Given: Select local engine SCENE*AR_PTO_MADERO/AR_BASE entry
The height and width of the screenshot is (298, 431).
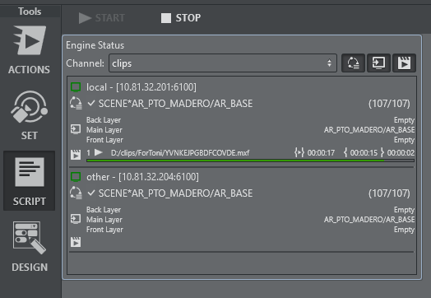Looking at the screenshot, I should point(175,104).
